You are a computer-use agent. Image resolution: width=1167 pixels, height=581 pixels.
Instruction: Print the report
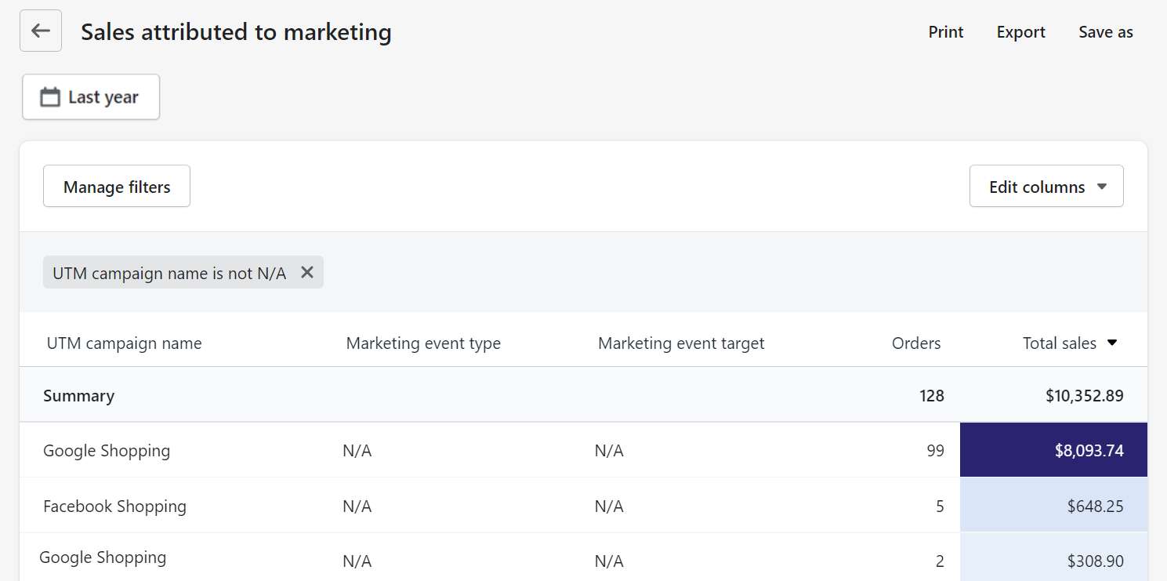pos(946,32)
